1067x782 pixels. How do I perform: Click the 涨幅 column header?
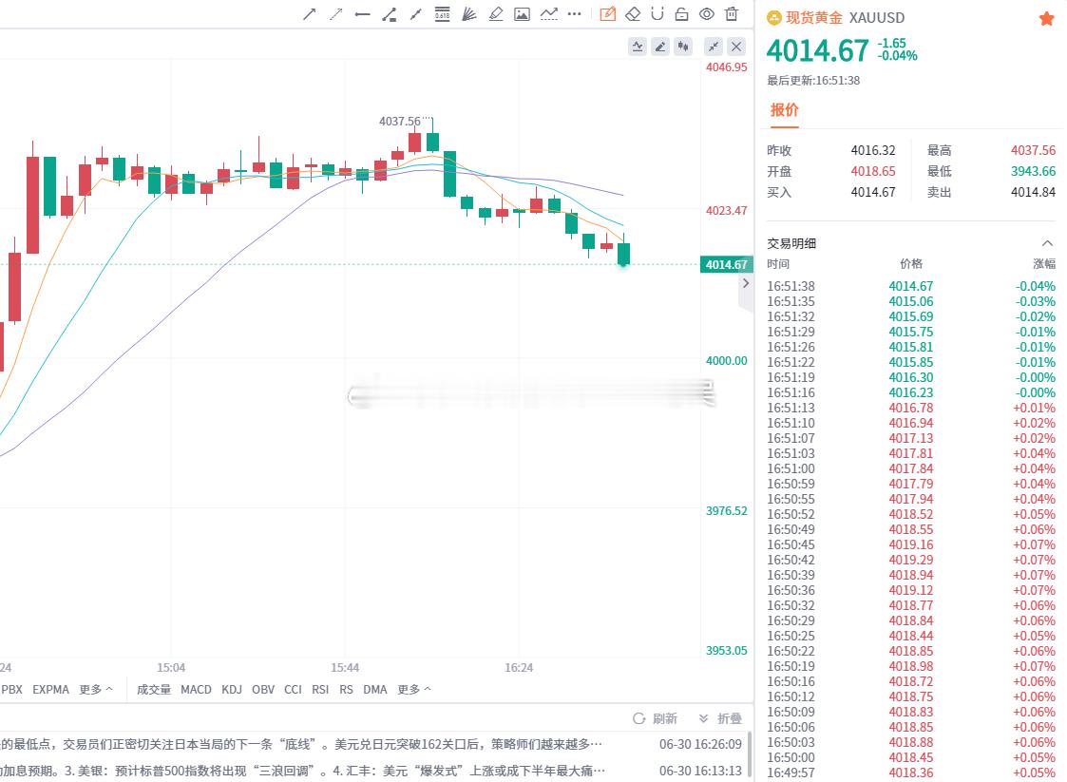click(1044, 264)
